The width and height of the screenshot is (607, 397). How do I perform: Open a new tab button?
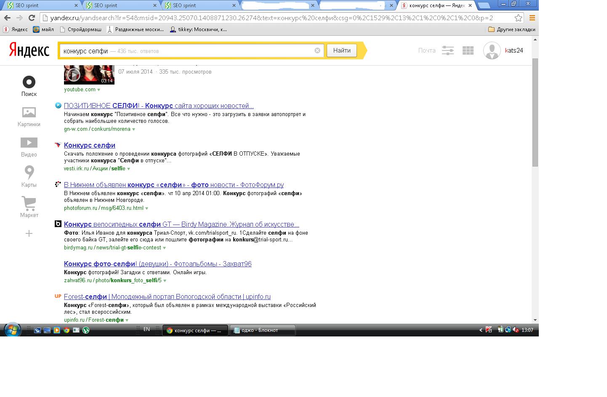(484, 5)
